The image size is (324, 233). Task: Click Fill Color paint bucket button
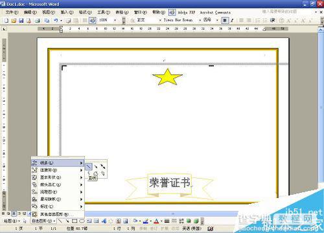(135, 221)
